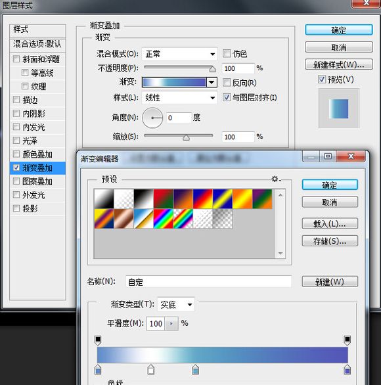The width and height of the screenshot is (381, 385).
Task: Choose the transparent stripes gradient preset
Action: 203,219
